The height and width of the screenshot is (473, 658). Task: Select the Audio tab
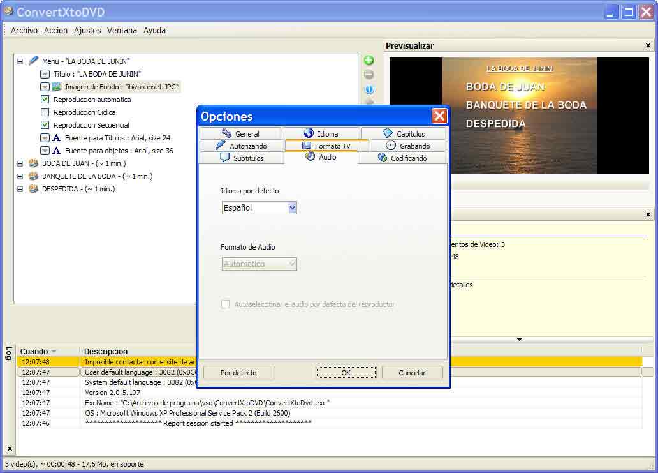point(321,157)
